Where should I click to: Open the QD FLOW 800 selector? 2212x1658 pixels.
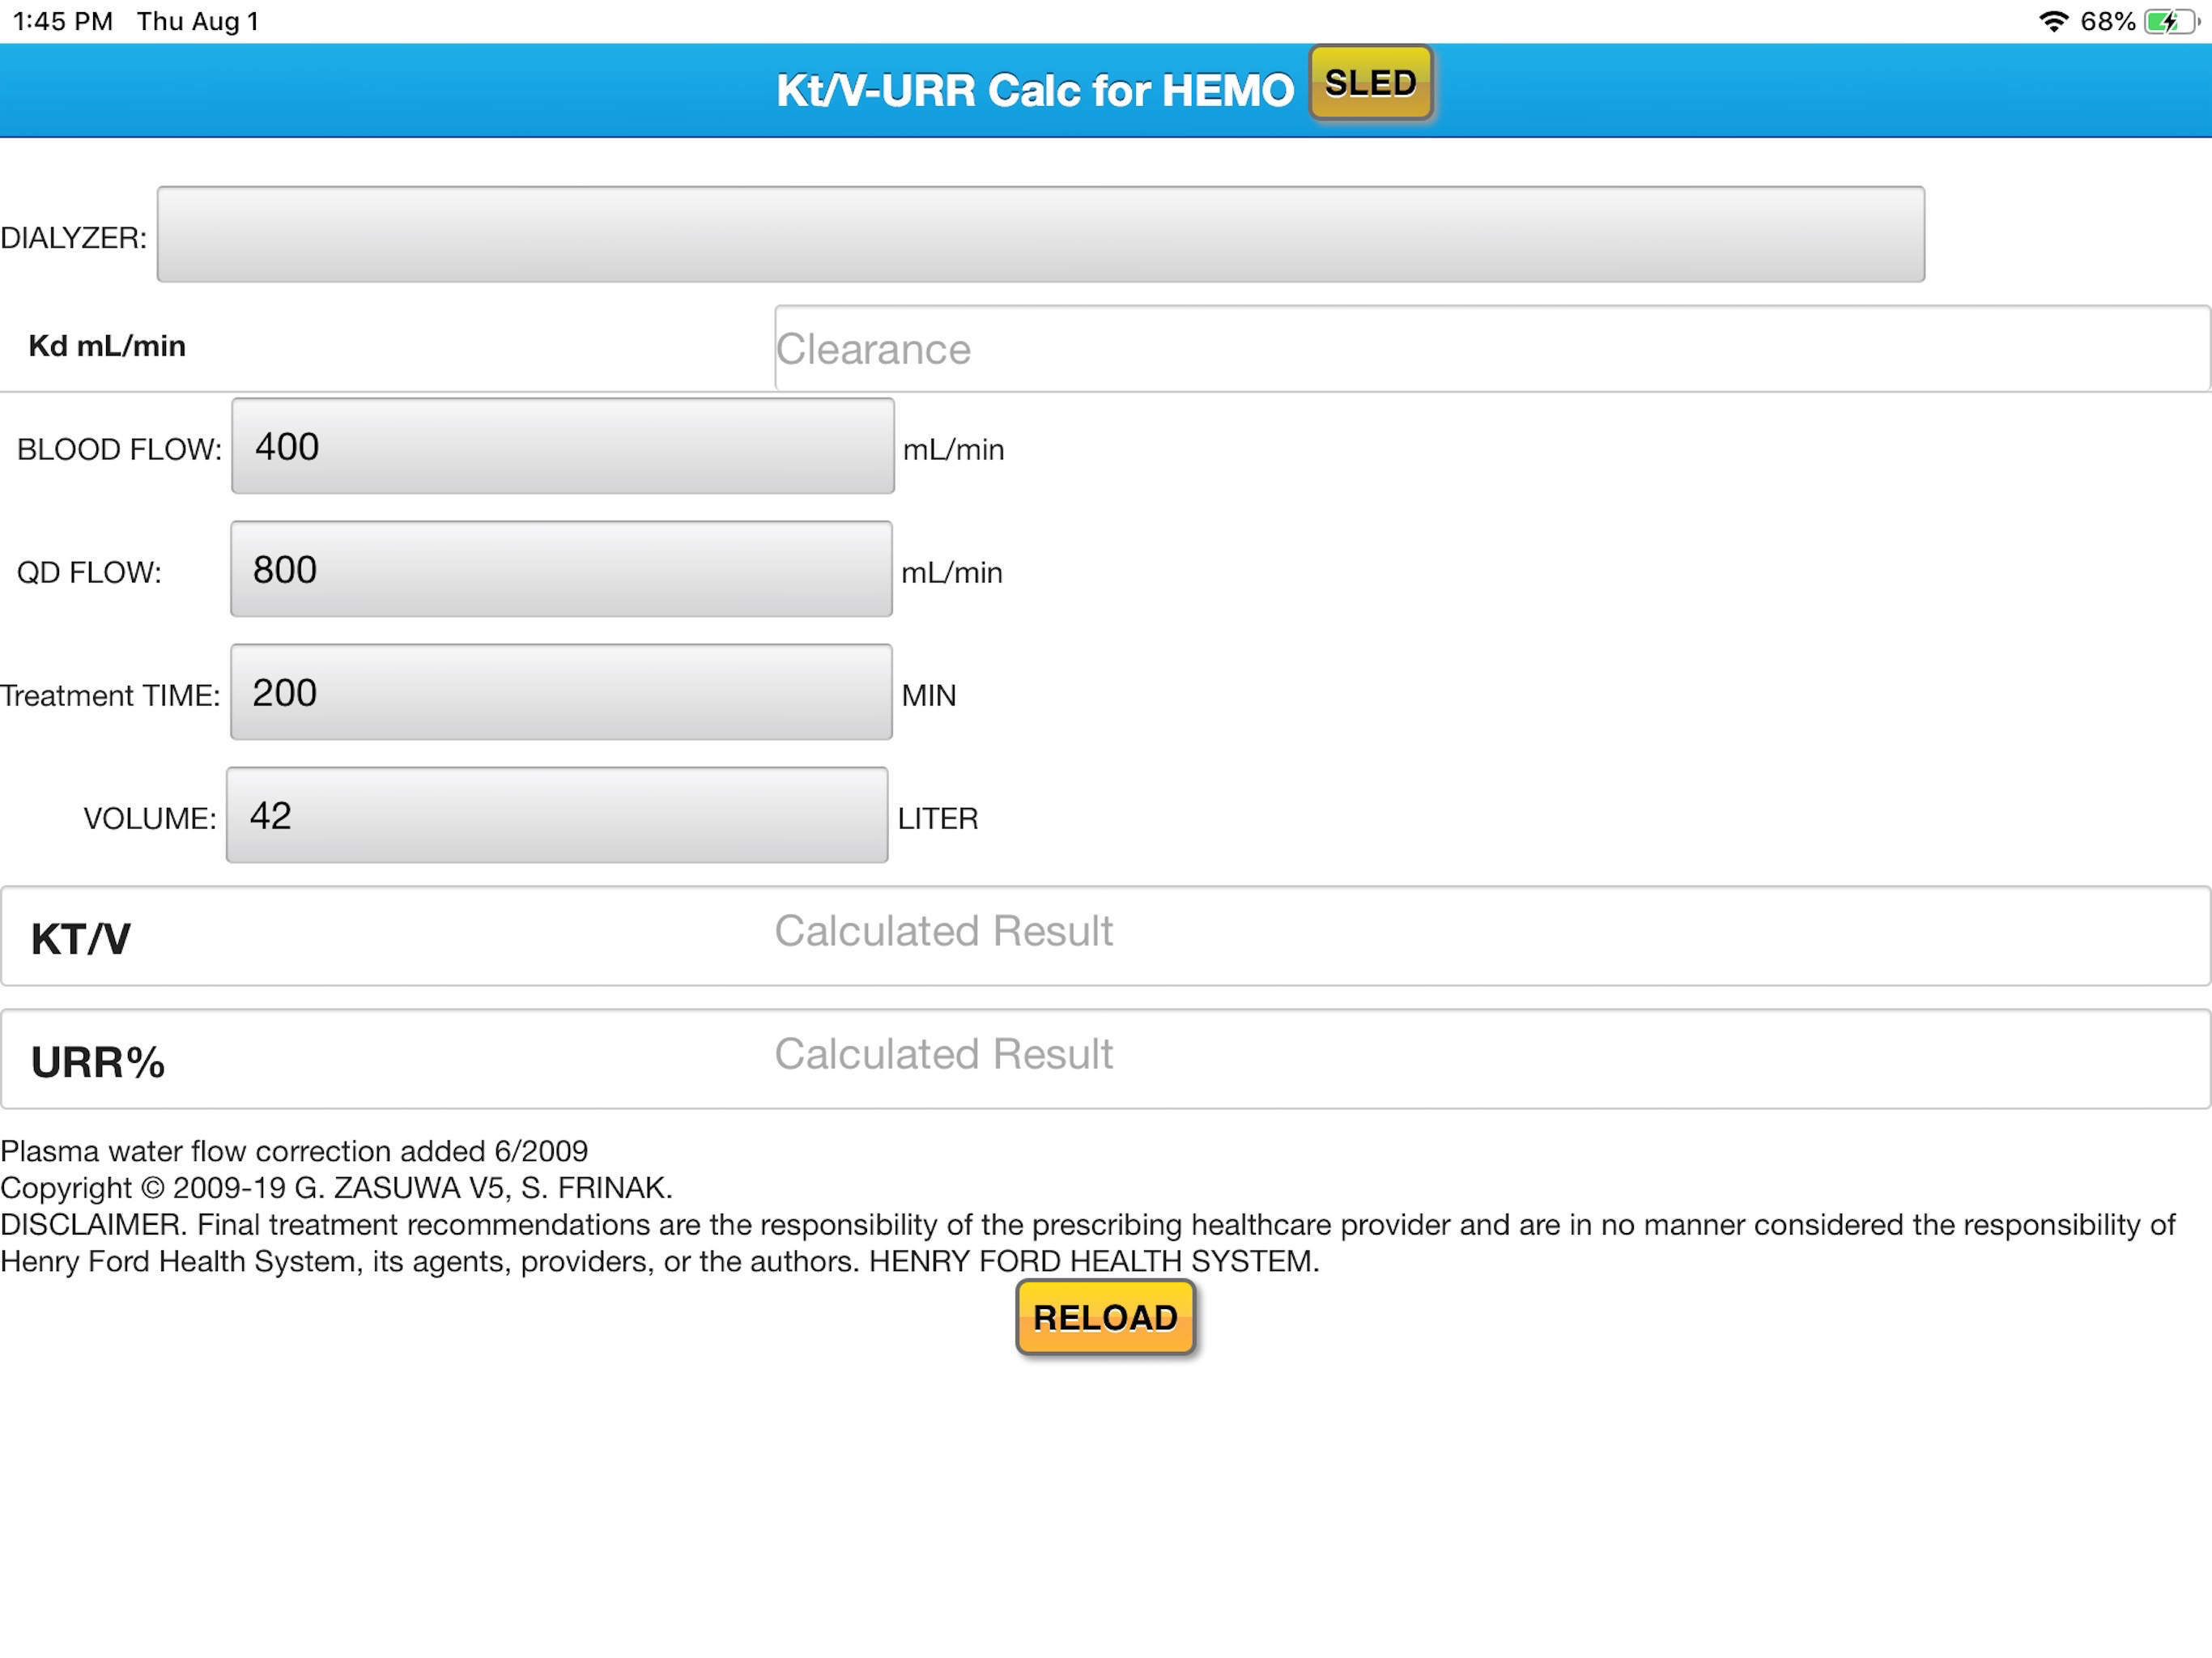(x=561, y=569)
